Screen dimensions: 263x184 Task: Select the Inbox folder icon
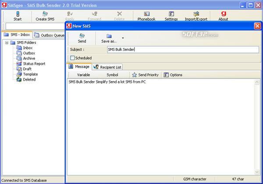click(x=19, y=48)
